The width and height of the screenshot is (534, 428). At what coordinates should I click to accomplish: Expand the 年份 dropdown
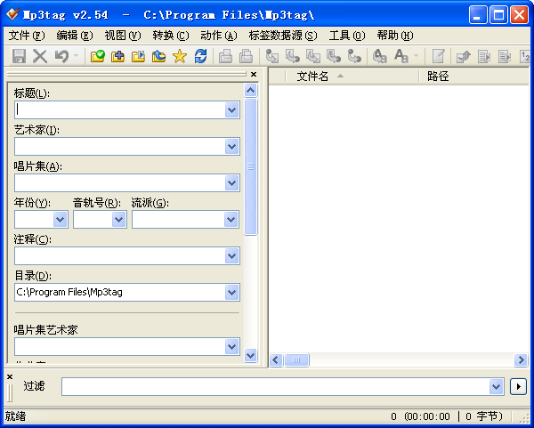[60, 219]
